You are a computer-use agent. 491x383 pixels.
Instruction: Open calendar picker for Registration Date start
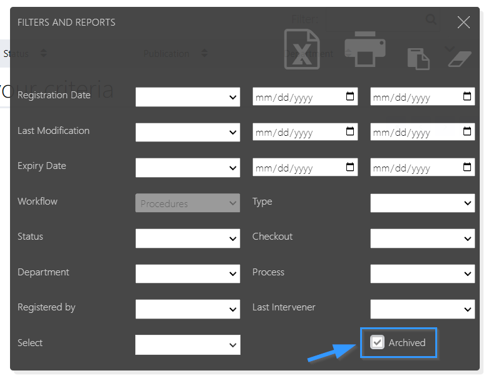350,96
